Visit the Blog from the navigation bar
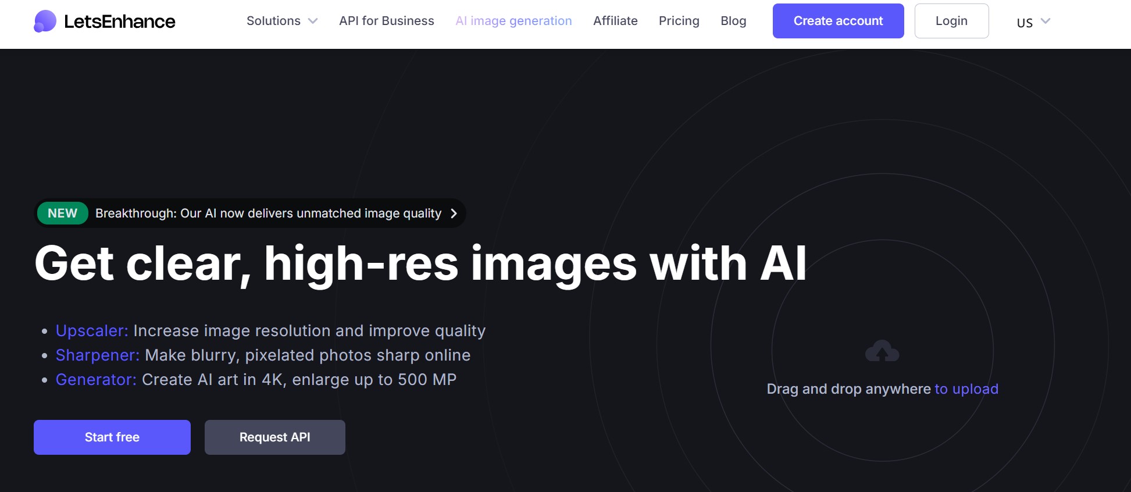The width and height of the screenshot is (1131, 492). [733, 21]
